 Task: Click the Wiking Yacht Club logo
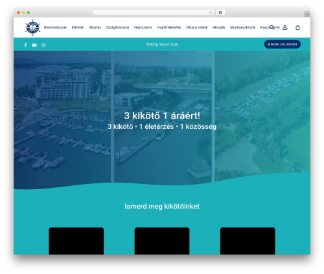(x=32, y=27)
